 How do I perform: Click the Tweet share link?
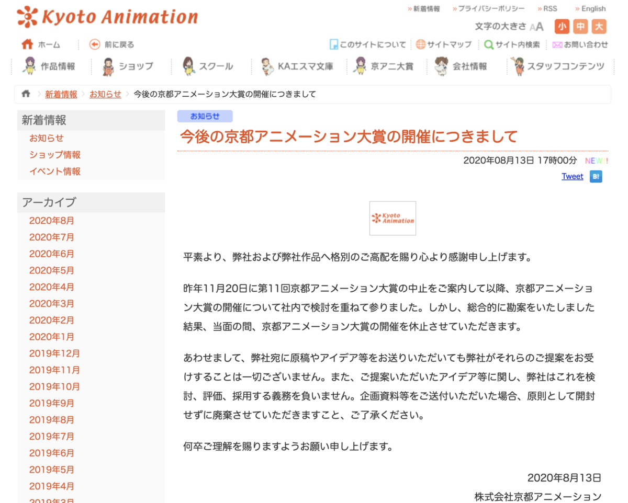[x=572, y=176]
